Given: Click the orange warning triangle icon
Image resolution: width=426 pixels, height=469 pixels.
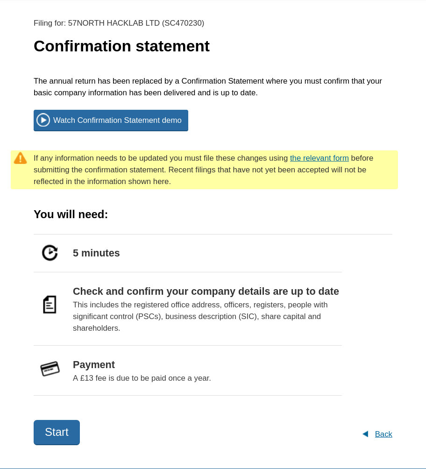Looking at the screenshot, I should pyautogui.click(x=20, y=158).
